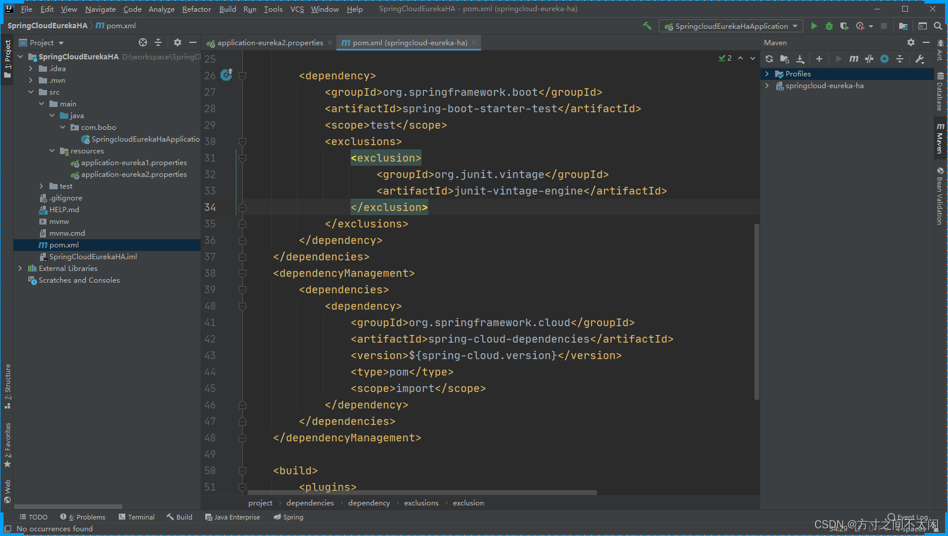Open the Navigate menu
948x536 pixels.
tap(101, 9)
